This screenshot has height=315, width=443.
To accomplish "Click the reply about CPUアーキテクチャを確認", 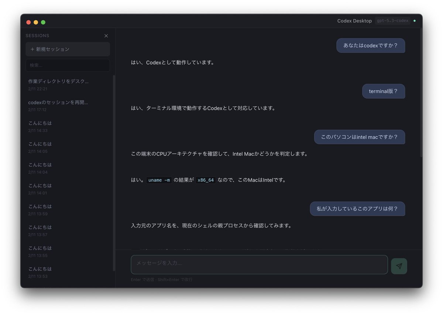I will click(220, 154).
